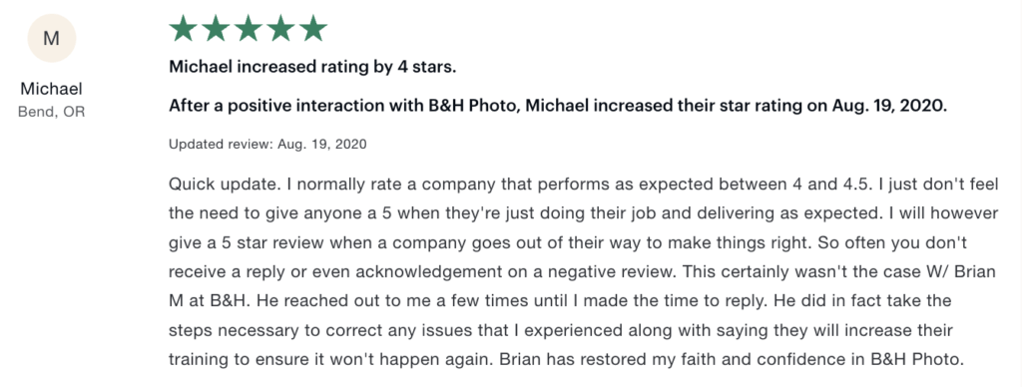Click the first green rating star
The width and height of the screenshot is (1022, 387).
tap(183, 28)
